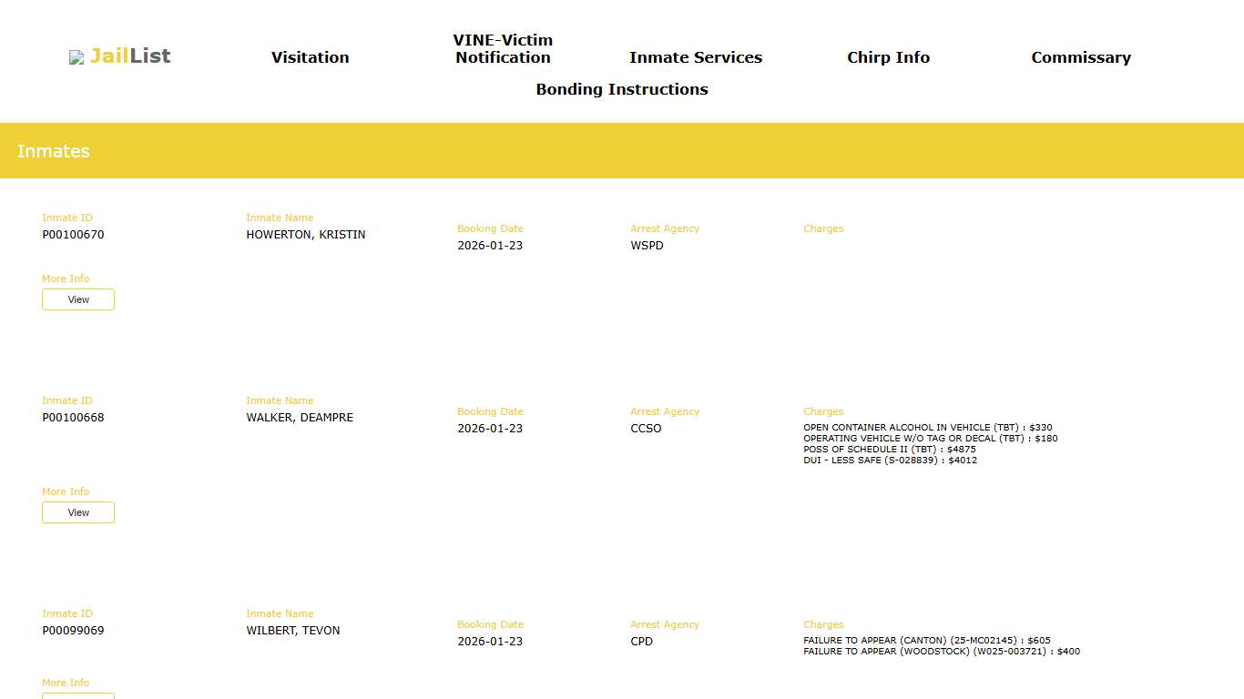Navigate to the Commissary link
The image size is (1244, 699).
1080,57
